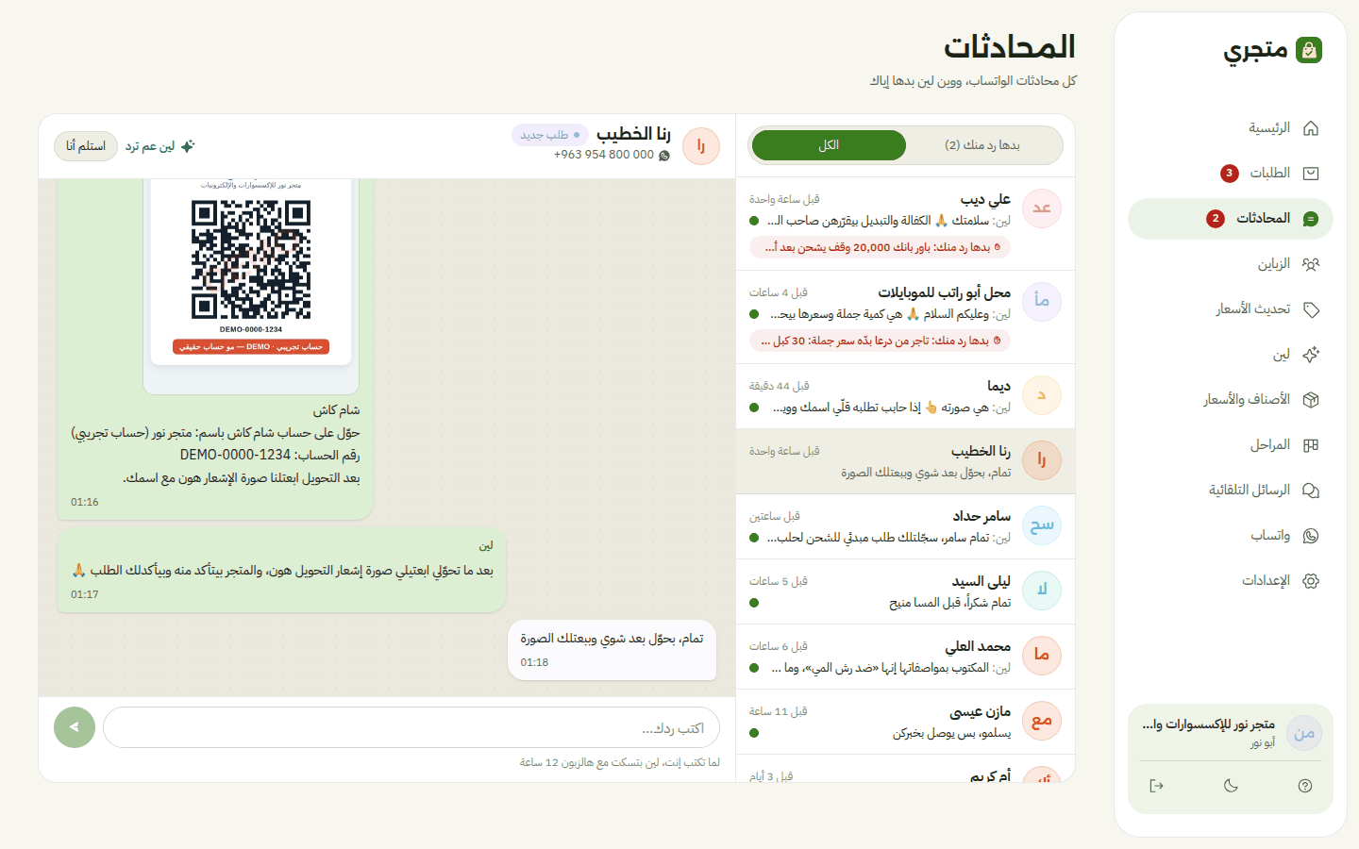The height and width of the screenshot is (849, 1359).
Task: Click the send message arrow button
Action: click(x=75, y=727)
